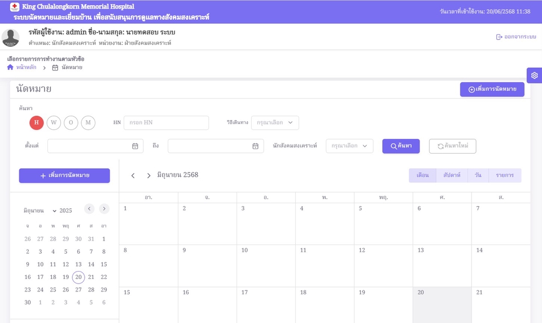Open the นักสังคมสงเคราะห์ dropdown

[x=349, y=146]
